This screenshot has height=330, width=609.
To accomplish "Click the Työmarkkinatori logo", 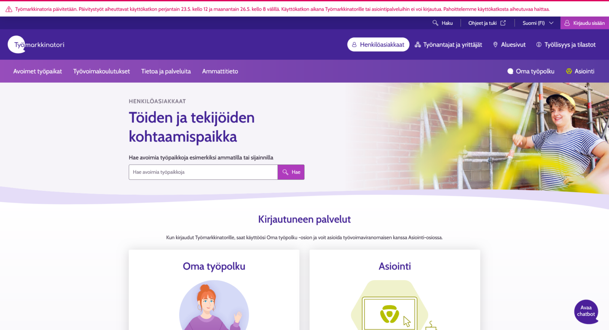I will 36,45.
